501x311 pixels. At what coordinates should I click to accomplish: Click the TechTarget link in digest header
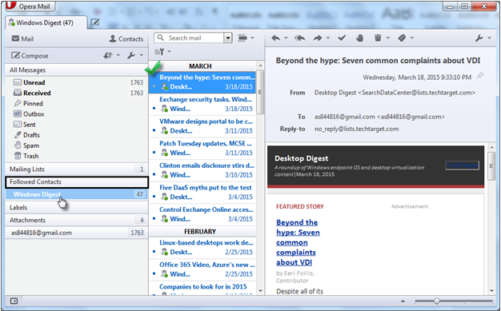462,165
